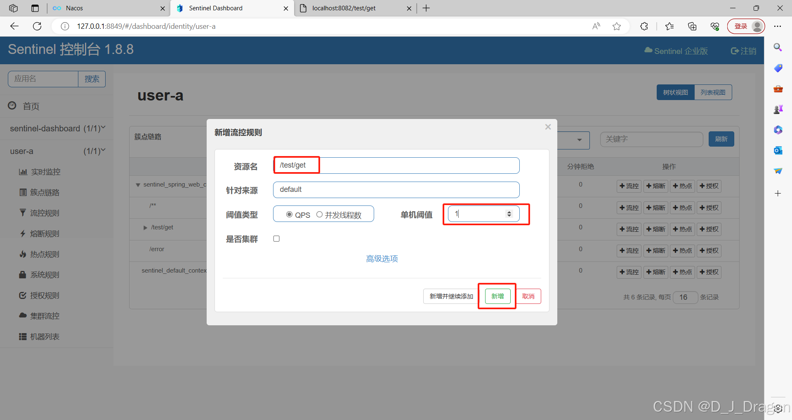Select the QPS threshold type
This screenshot has height=420, width=792.
pyautogui.click(x=289, y=215)
